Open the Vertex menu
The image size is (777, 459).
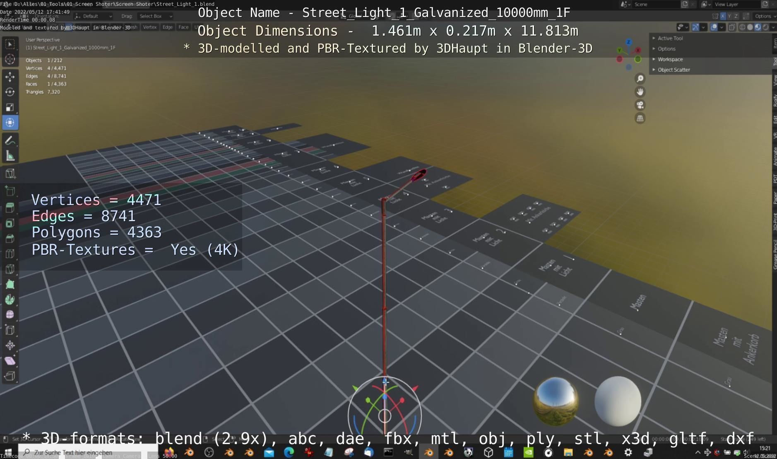150,27
